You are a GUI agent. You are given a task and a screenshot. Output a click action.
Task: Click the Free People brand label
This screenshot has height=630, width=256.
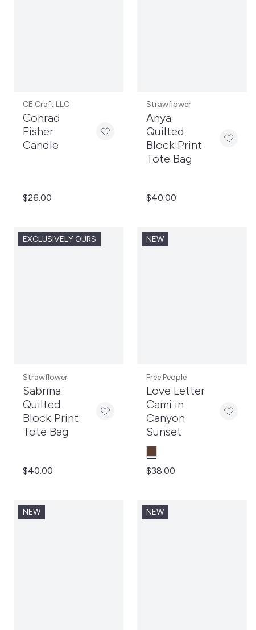(166, 377)
